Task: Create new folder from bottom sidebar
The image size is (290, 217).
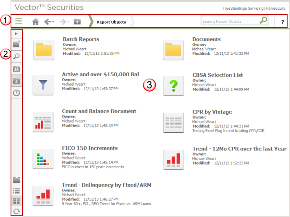Action: tap(17, 180)
